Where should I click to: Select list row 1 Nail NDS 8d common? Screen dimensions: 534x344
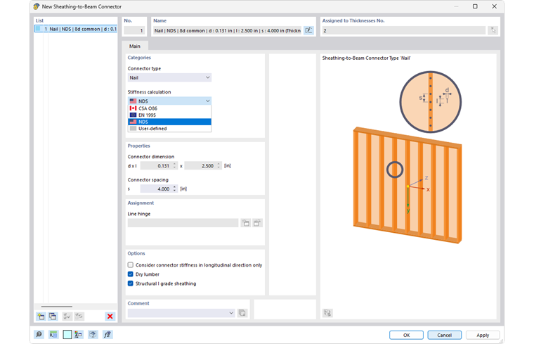(76, 29)
